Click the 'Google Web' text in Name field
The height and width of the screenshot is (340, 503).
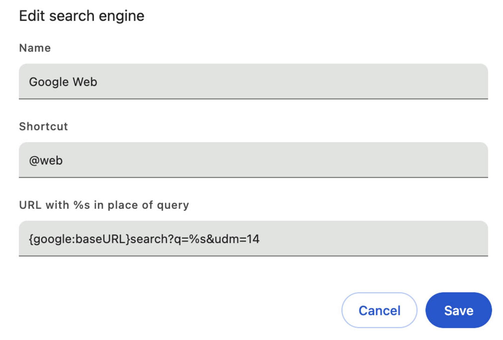point(63,82)
